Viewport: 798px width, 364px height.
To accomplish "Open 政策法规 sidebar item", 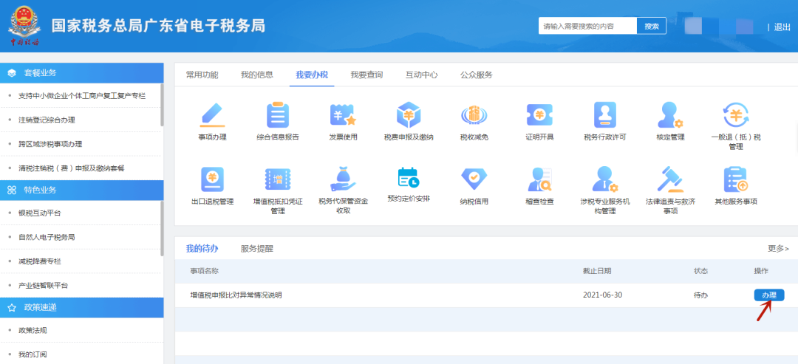I will tap(33, 331).
